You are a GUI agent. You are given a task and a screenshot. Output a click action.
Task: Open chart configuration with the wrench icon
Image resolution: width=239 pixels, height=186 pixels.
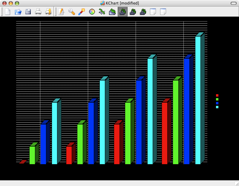pos(71,12)
